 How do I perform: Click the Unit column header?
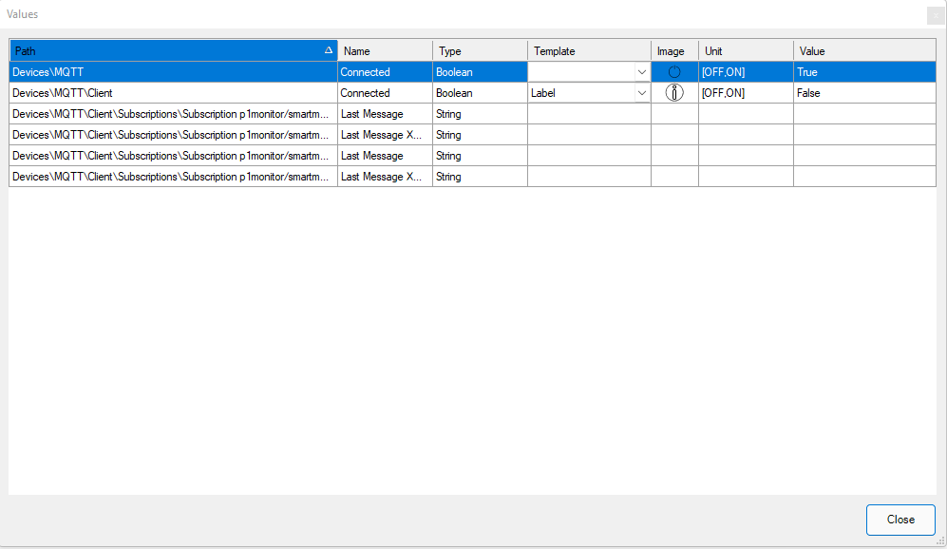pyautogui.click(x=746, y=51)
